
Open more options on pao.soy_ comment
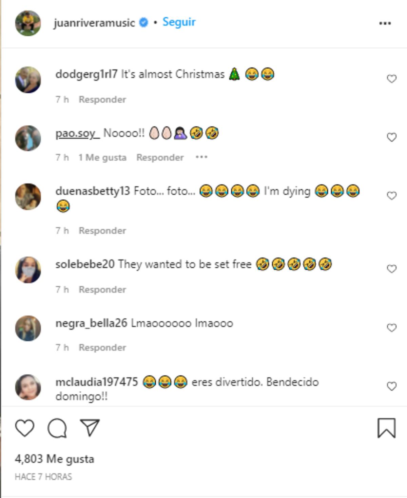coord(201,157)
